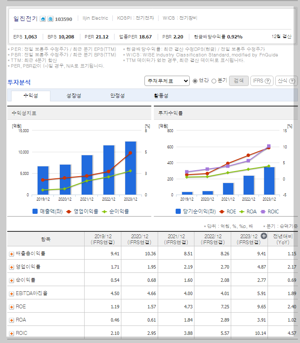Click the BPS 10,208 value
Viewport: 300px width, 343px height.
[61, 37]
